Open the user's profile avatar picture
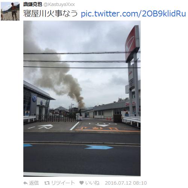188x188 pixels. click(10, 11)
